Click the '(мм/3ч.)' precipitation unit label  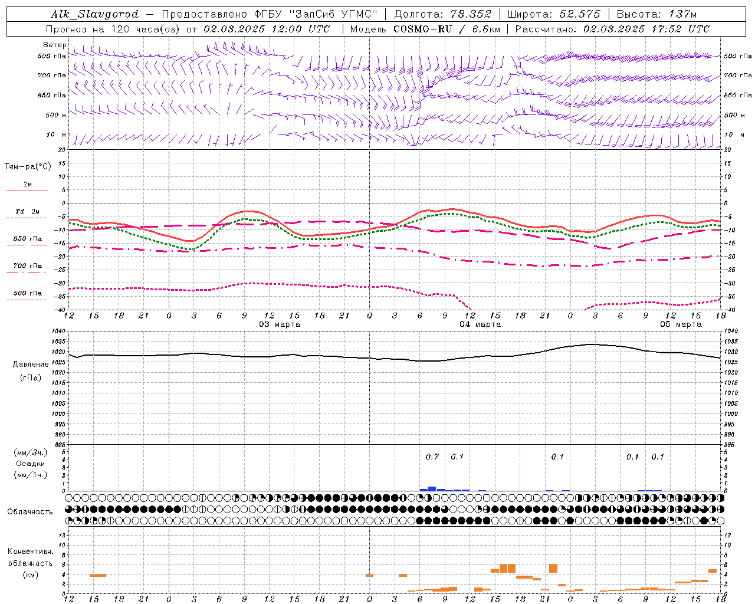point(31,452)
